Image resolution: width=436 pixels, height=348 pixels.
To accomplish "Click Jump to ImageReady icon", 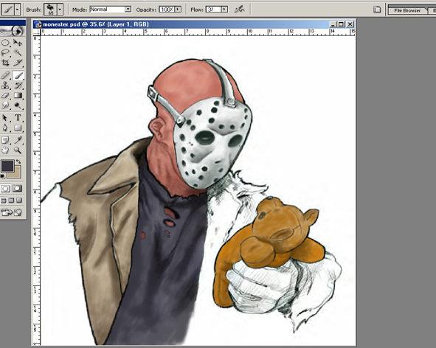I will [x=11, y=212].
